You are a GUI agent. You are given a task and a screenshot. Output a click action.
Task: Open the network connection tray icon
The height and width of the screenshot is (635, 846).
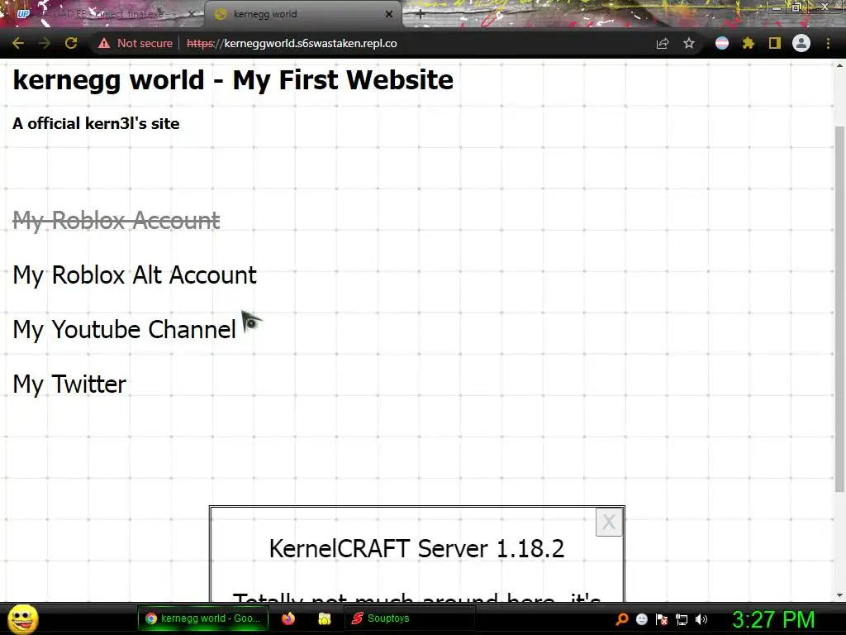point(682,619)
